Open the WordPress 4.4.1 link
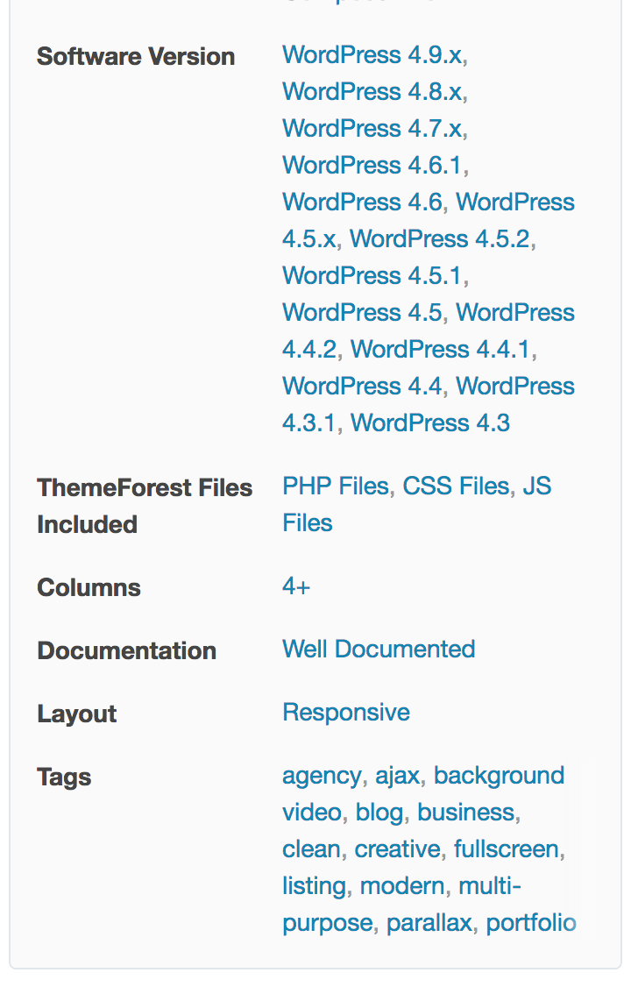This screenshot has height=994, width=638. tap(440, 349)
